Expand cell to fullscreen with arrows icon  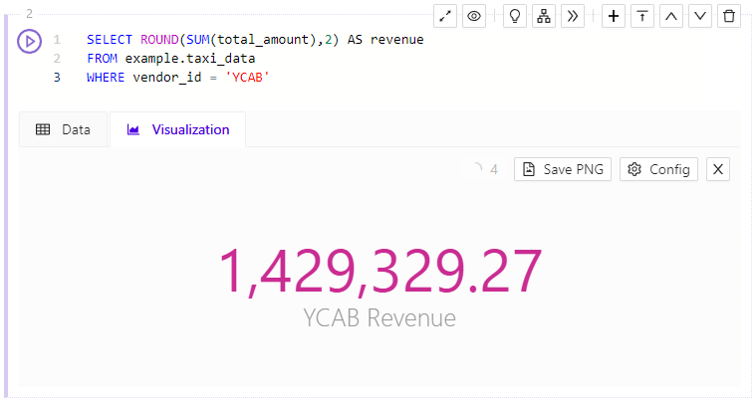[445, 16]
